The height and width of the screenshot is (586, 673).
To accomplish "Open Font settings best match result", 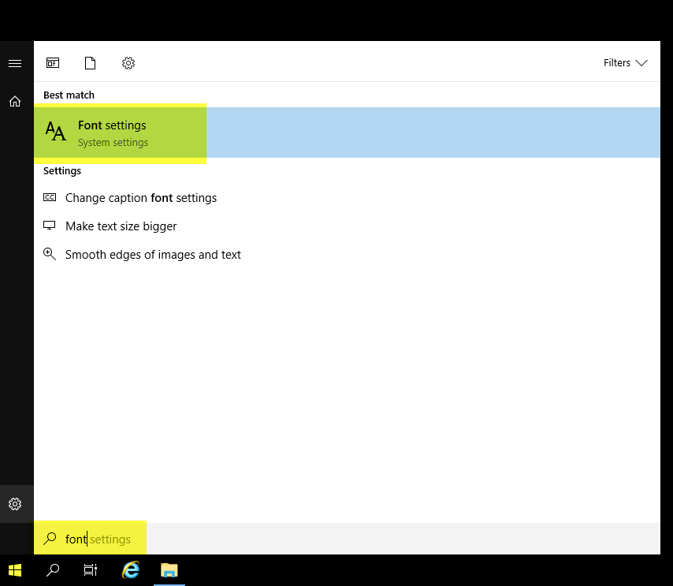I will tap(347, 133).
